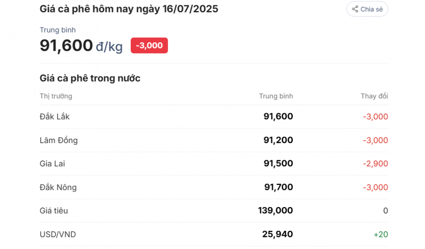Click the Thay đổi column header
The height and width of the screenshot is (249, 425).
pos(375,96)
